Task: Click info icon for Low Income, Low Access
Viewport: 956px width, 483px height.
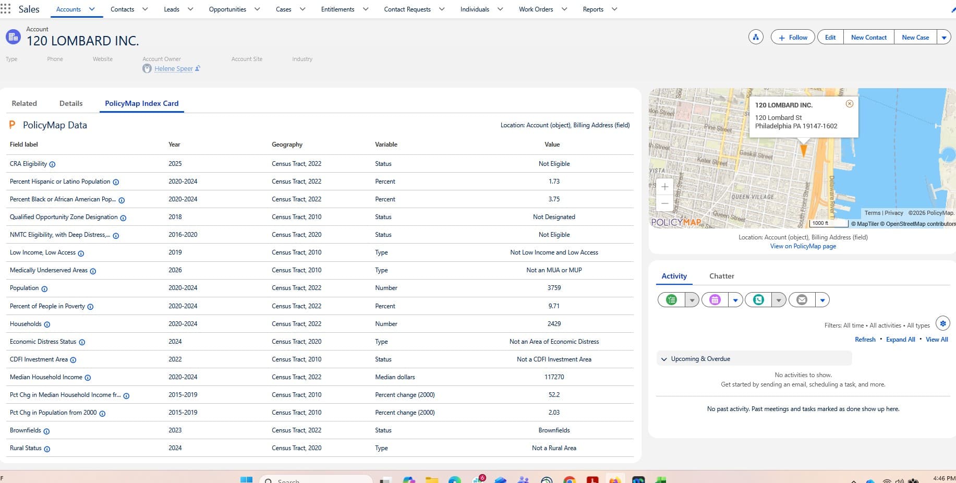Action: click(81, 253)
